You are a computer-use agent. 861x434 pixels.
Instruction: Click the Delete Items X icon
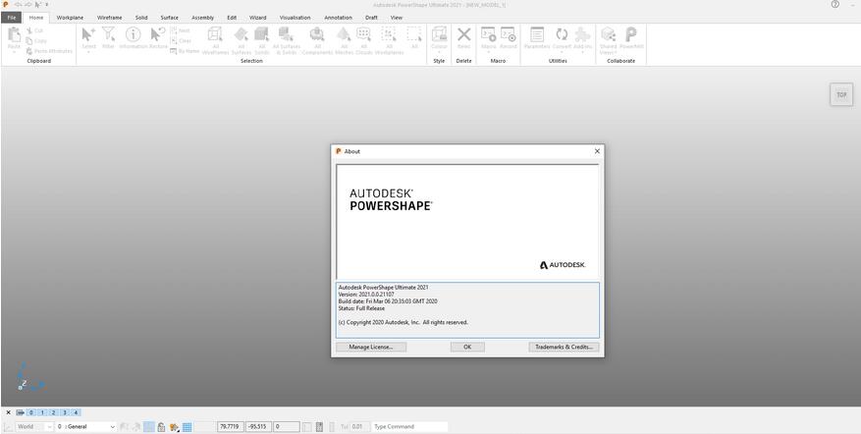point(464,34)
